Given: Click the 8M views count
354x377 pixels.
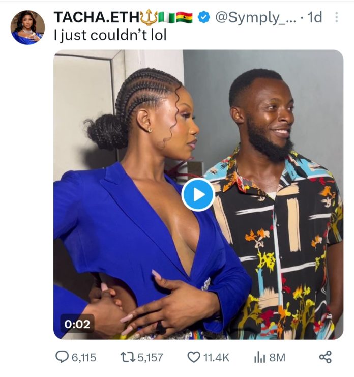Looking at the screenshot, I should point(277,358).
